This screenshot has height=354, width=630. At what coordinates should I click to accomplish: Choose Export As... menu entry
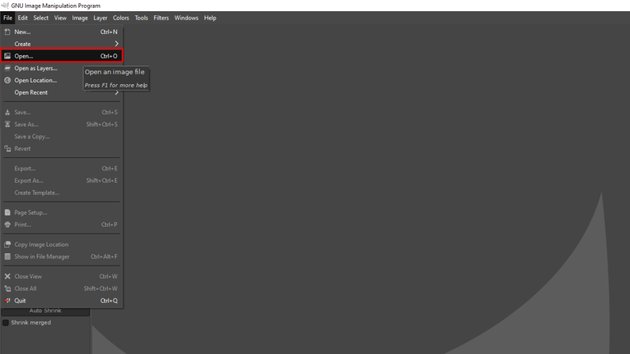pos(62,181)
